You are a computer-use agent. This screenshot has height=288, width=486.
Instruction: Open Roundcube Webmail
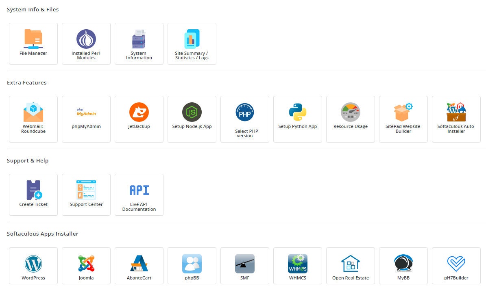33,119
